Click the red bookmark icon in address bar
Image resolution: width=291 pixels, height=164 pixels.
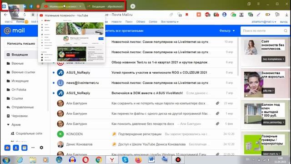coord(187,15)
